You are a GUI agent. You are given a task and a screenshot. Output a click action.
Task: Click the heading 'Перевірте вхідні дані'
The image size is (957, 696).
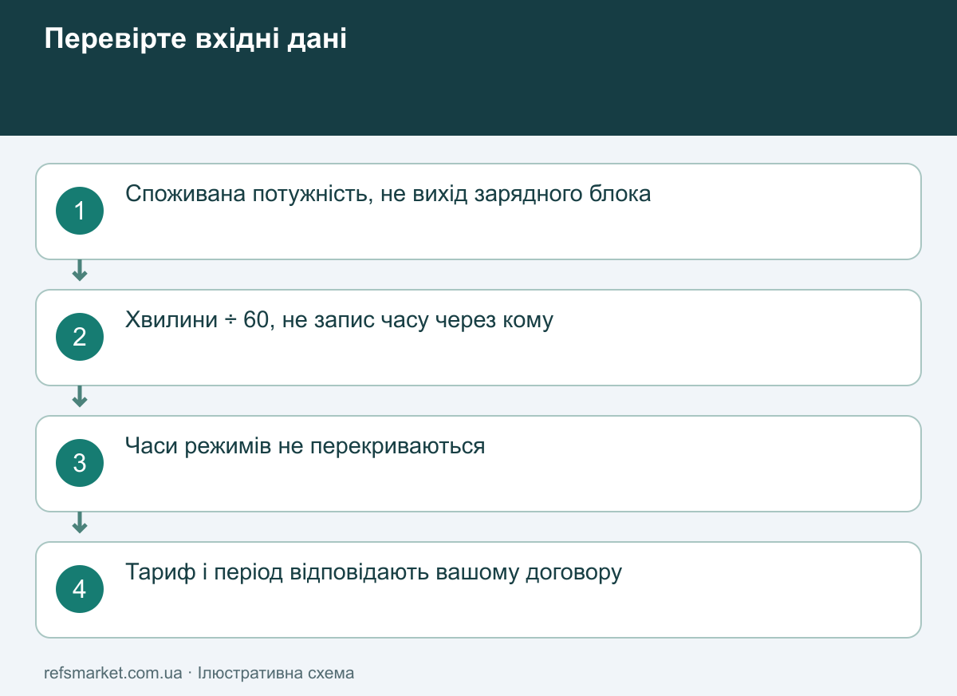(x=195, y=38)
